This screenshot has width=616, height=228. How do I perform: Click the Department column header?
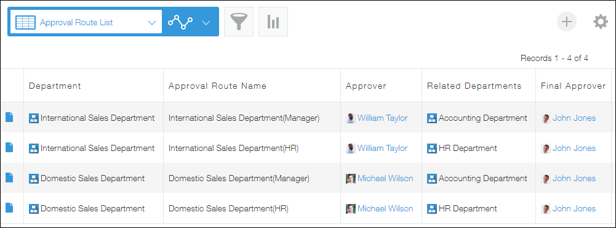(94, 85)
